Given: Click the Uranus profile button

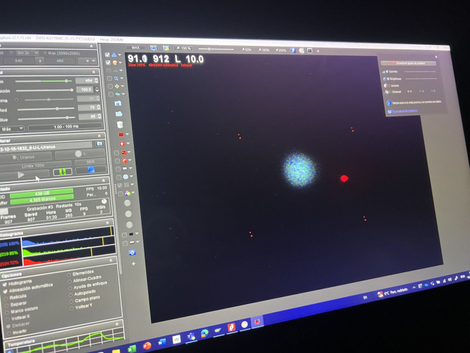Looking at the screenshot, I should point(25,157).
